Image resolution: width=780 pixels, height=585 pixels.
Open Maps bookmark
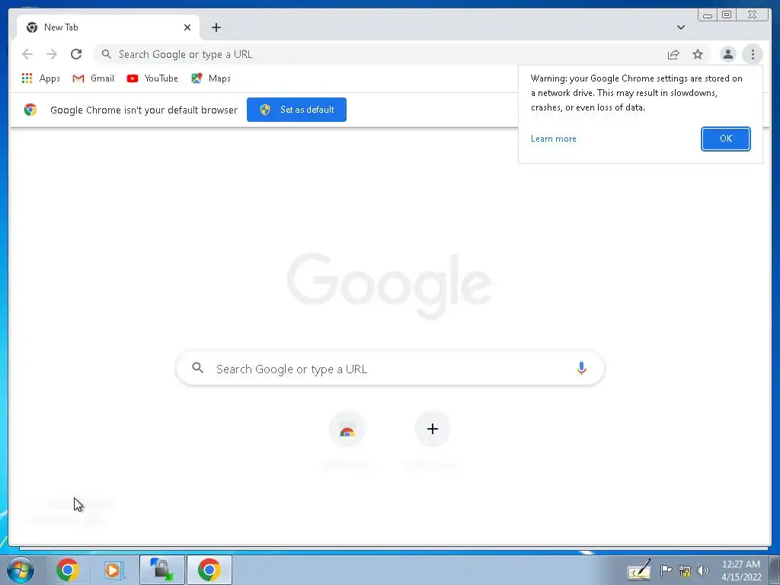(x=211, y=78)
